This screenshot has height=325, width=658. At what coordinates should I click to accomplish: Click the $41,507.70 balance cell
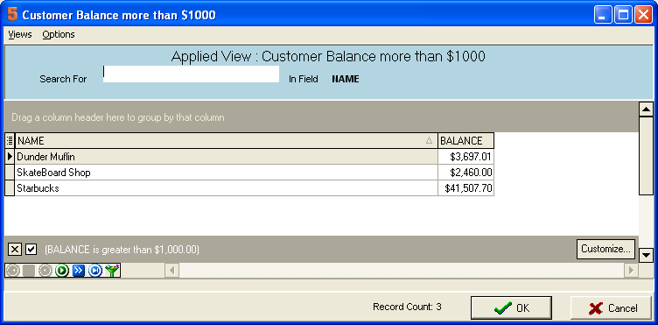click(465, 188)
